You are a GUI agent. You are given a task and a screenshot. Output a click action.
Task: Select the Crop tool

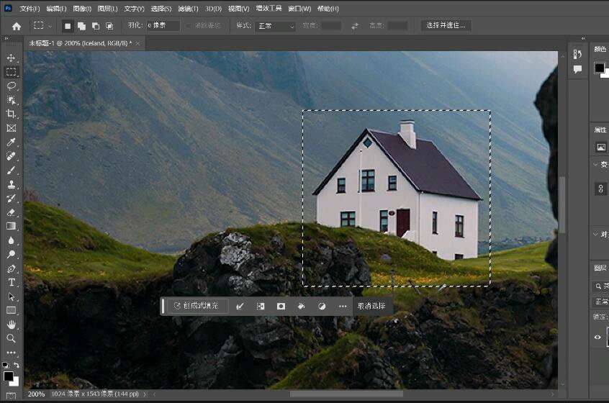pos(11,114)
